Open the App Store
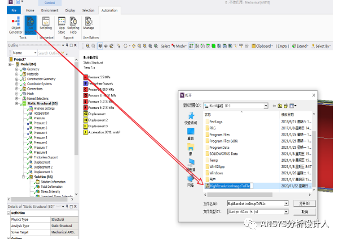 [x=62, y=25]
